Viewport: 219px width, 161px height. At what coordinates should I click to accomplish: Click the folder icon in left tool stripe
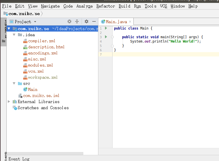click(4, 41)
